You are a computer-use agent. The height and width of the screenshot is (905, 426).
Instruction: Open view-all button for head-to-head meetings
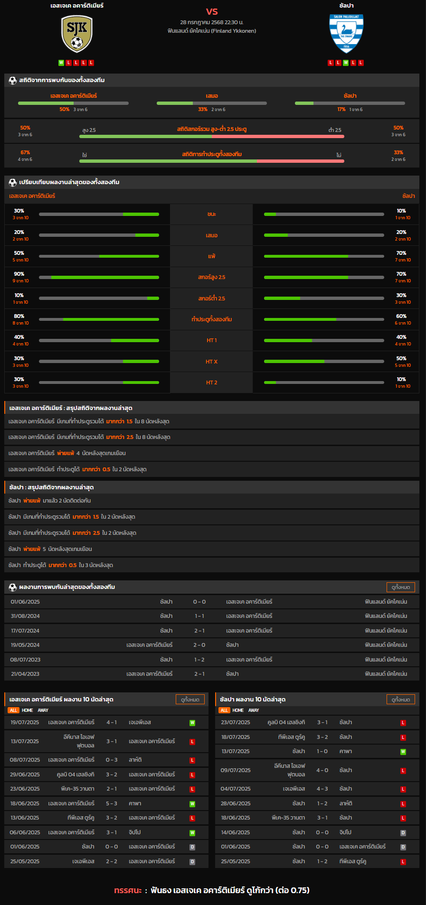[x=401, y=587]
